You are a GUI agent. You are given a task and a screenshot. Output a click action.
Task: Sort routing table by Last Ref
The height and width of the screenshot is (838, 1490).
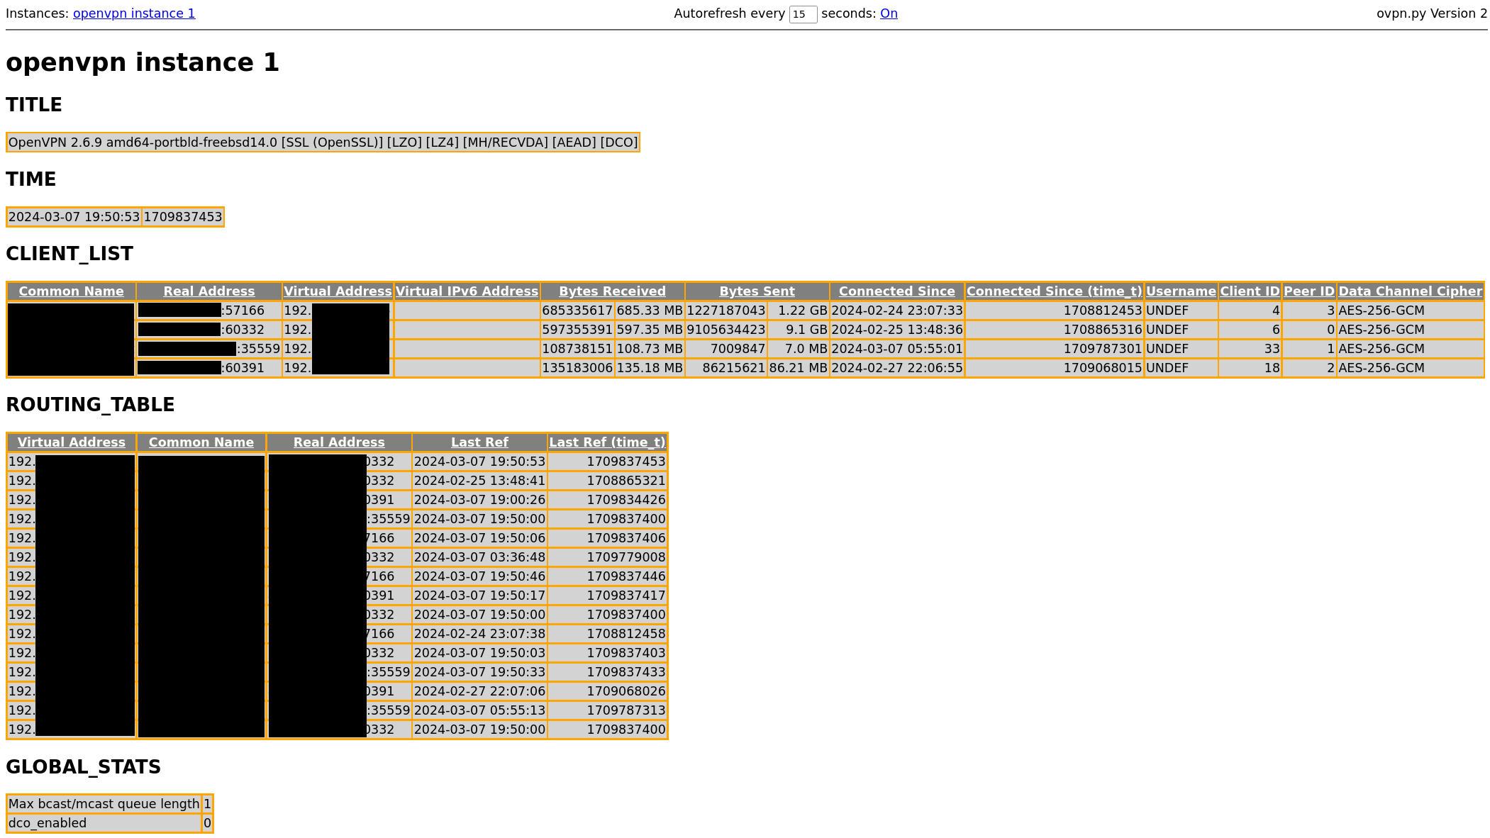click(x=479, y=442)
